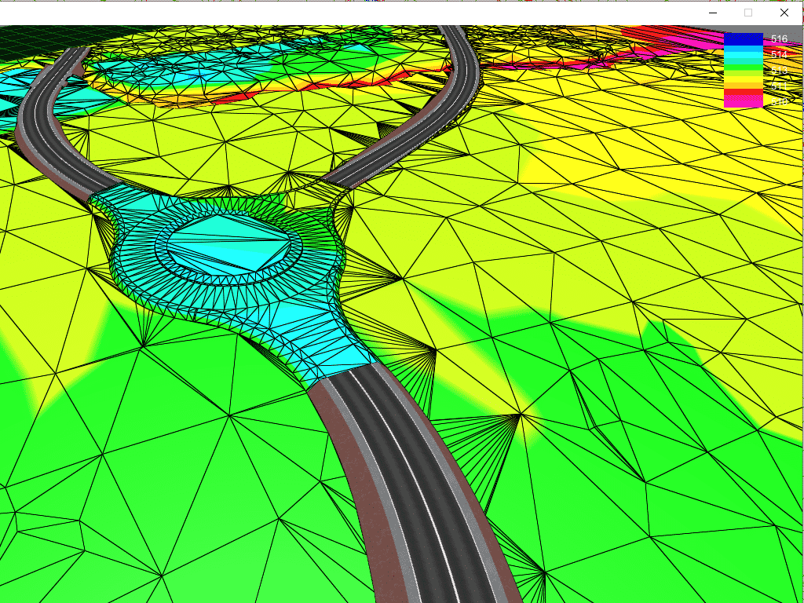Minimize the 3D viewer window
This screenshot has height=603, width=804.
(x=712, y=13)
